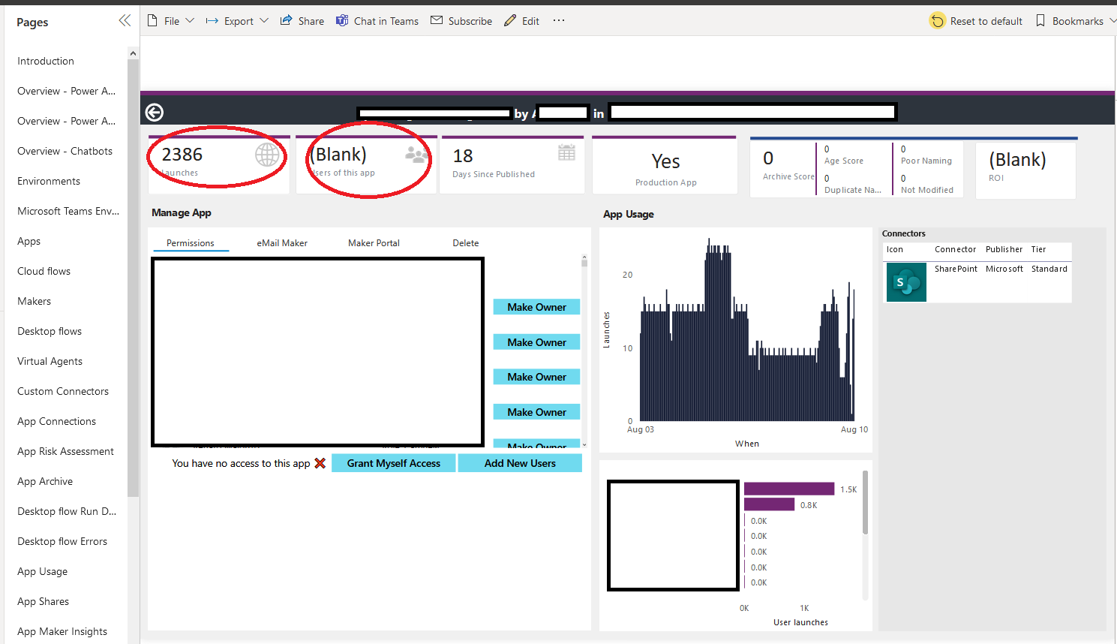
Task: Click the red X next to the no-access message
Action: pos(320,463)
